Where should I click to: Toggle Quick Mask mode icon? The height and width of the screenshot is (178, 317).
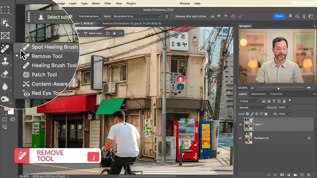[4, 120]
